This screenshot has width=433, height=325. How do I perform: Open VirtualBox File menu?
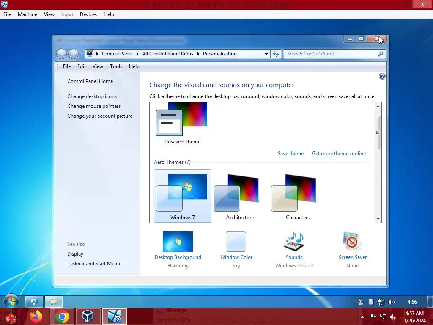click(x=7, y=14)
